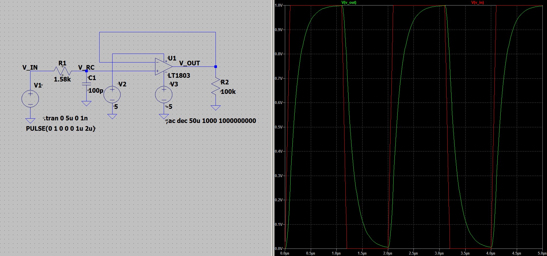Select the V(v_out) trace label
Screen dimensions: 547x256
349,3
